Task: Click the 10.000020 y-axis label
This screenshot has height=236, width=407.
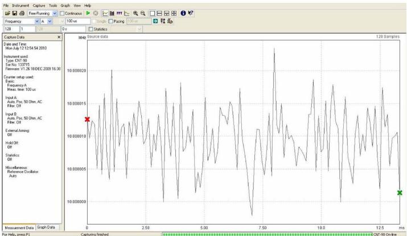Action: click(76, 71)
